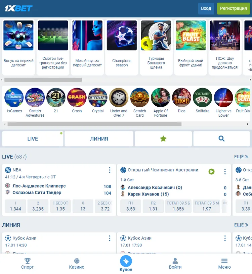This screenshot has width=252, height=274.
Task: Open Under and Over 7 dice game
Action: pos(119,98)
